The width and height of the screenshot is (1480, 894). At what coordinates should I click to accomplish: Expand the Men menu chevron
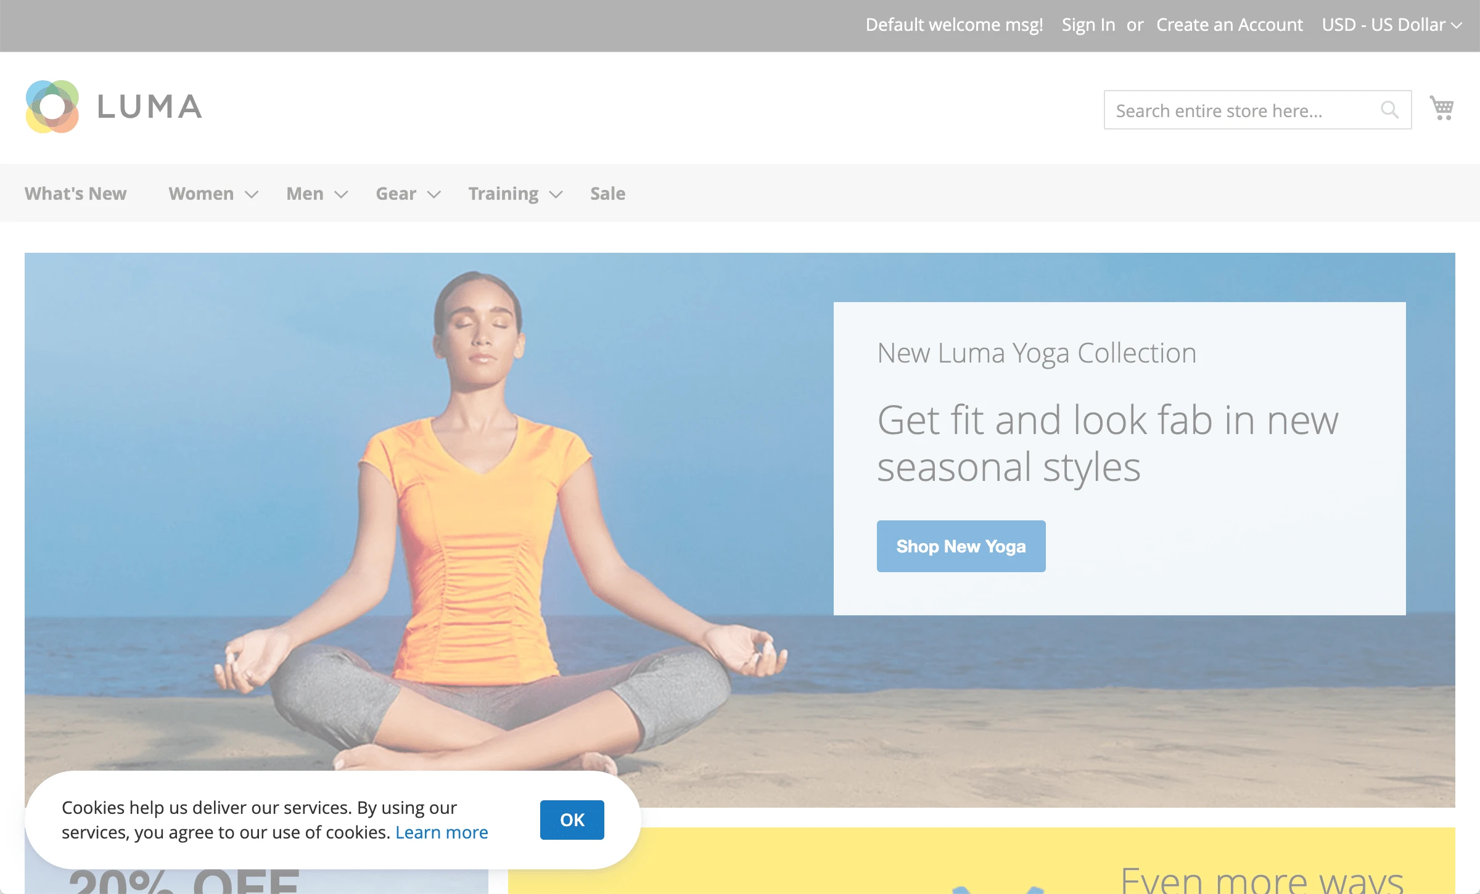coord(341,195)
